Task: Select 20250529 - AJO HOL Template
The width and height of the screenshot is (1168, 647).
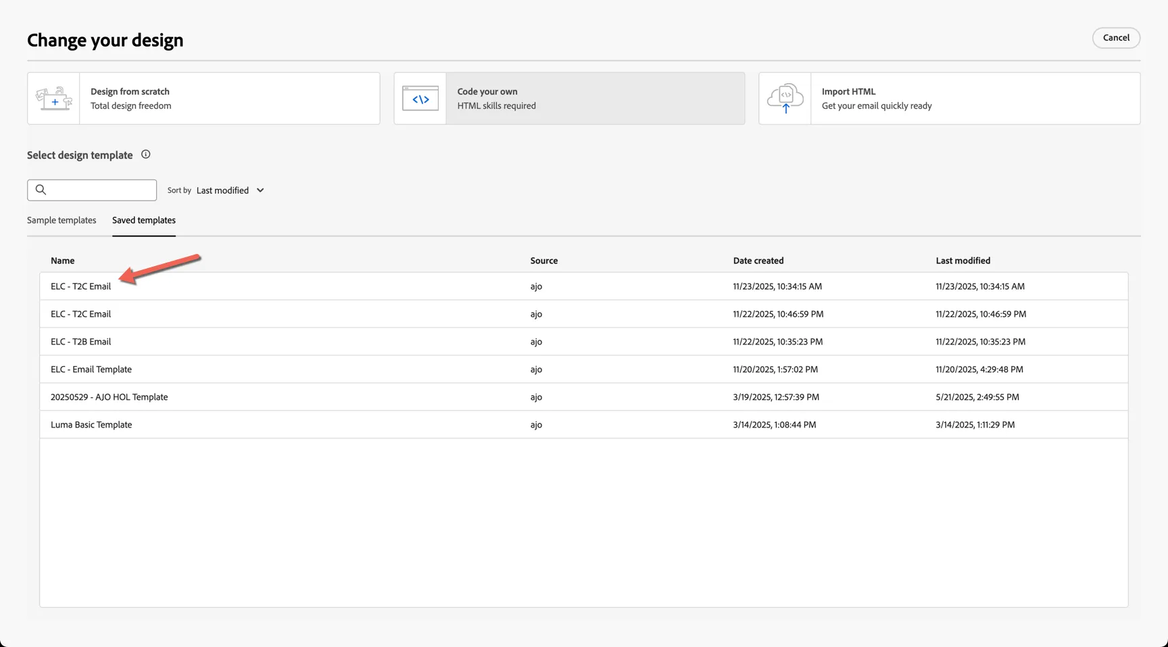Action: click(584, 397)
